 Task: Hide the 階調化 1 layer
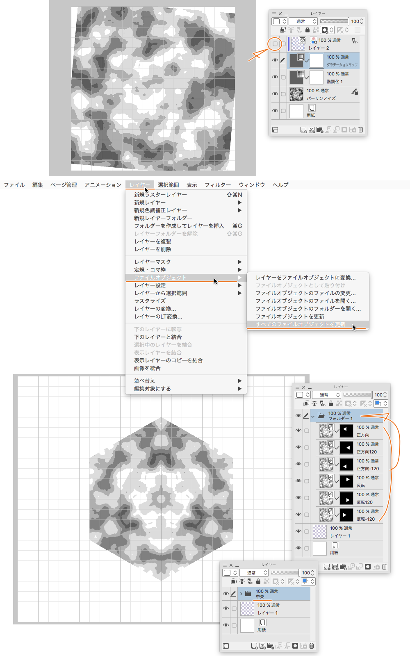[x=275, y=77]
